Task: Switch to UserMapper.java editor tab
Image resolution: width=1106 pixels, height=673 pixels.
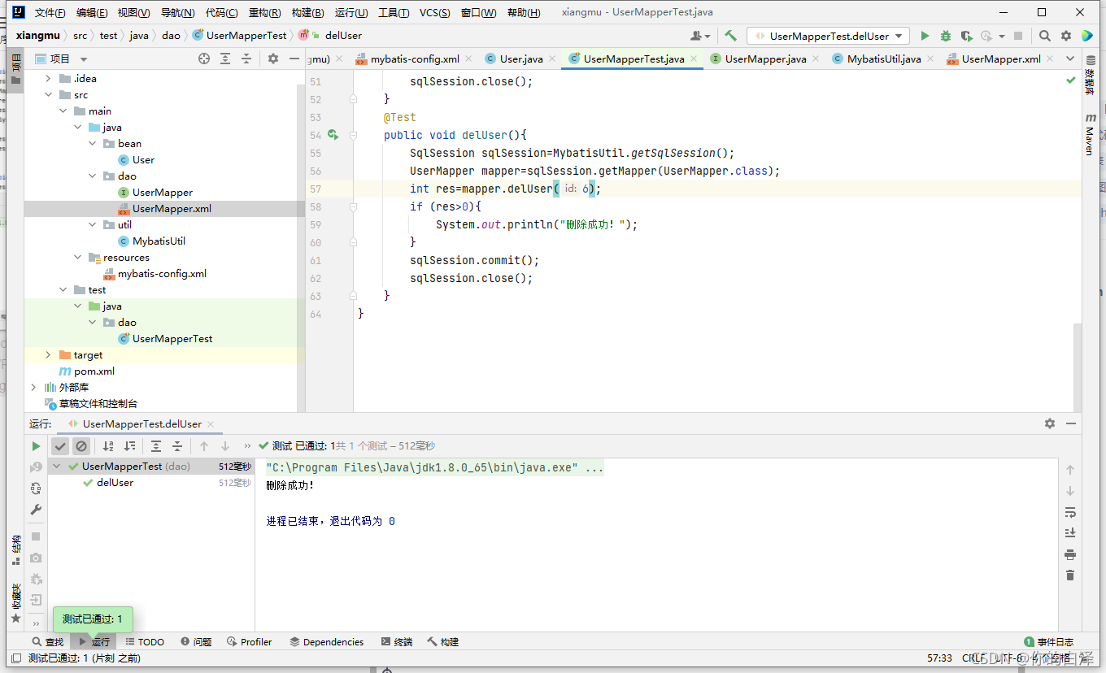Action: [758, 59]
